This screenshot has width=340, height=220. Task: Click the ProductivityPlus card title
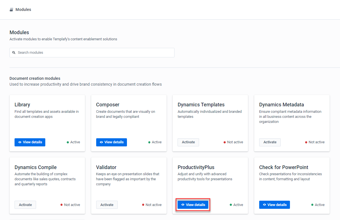[196, 167]
